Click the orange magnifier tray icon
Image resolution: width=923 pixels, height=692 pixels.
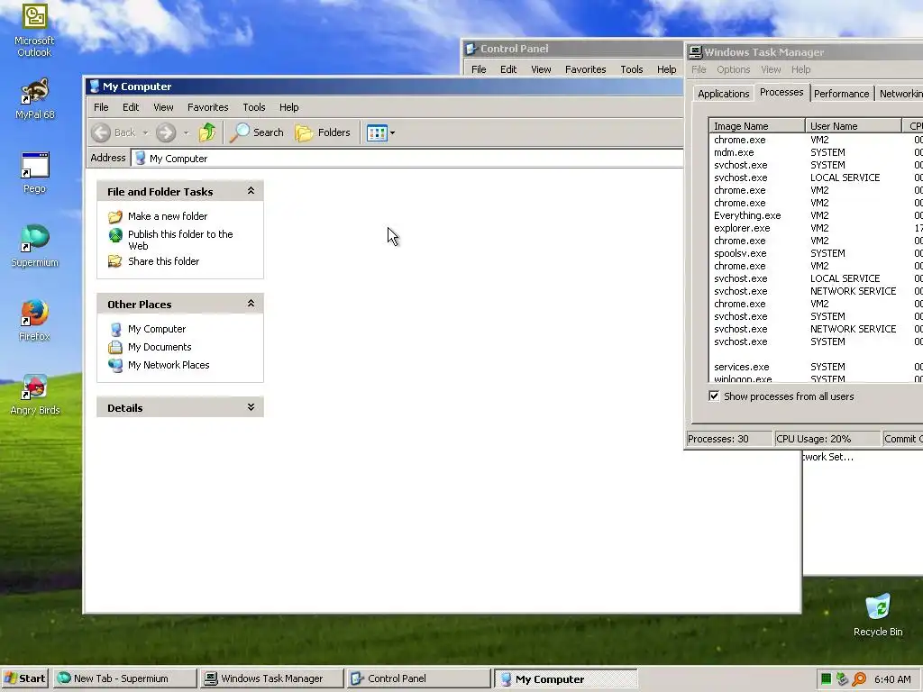(x=859, y=679)
